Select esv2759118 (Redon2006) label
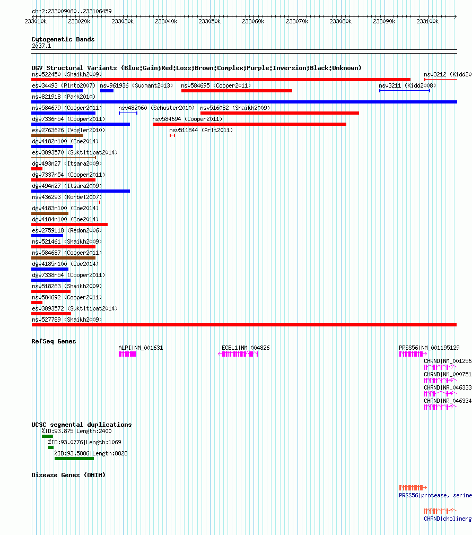The width and height of the screenshot is (472, 535). click(x=67, y=231)
